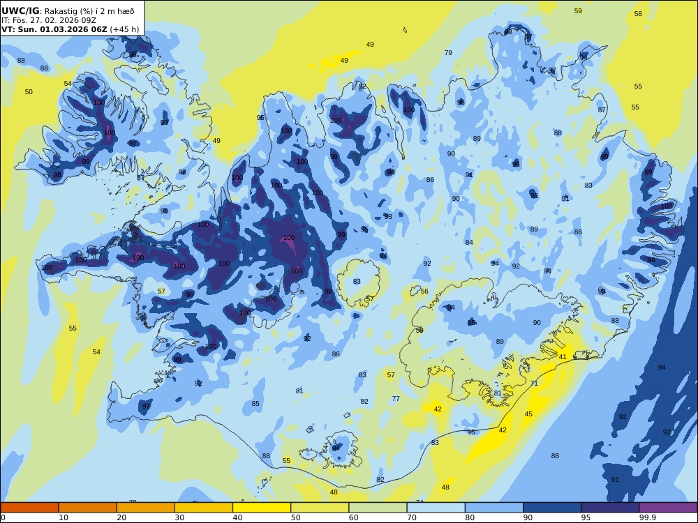Viewport: 698px width, 523px height.
Task: Click the map value '85'
Action: (255, 403)
